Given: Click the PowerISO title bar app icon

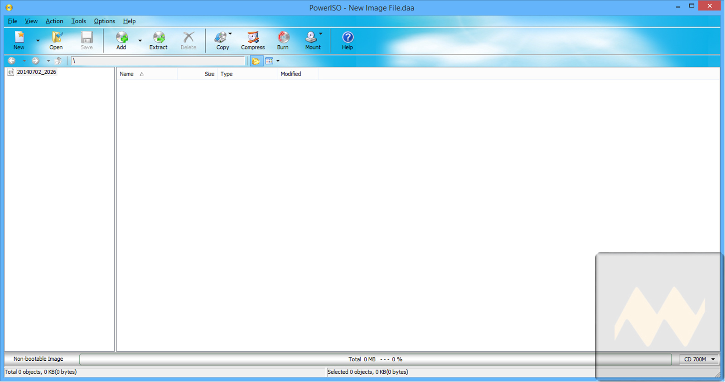Looking at the screenshot, I should click(9, 8).
